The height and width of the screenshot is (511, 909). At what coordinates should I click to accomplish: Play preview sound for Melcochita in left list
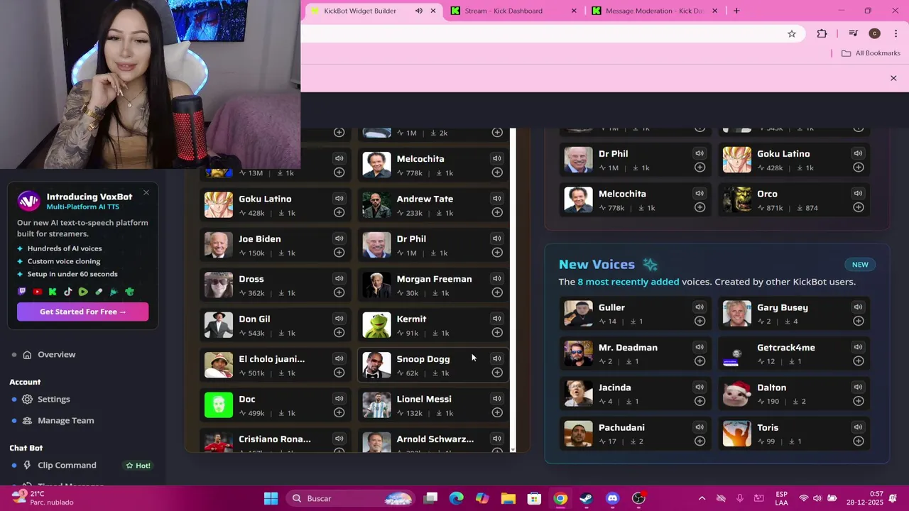497,159
